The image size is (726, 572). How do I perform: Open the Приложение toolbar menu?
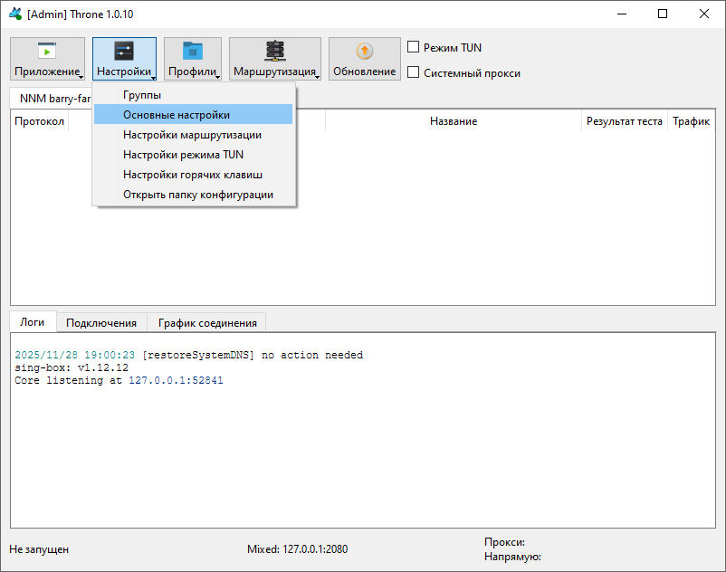(47, 59)
